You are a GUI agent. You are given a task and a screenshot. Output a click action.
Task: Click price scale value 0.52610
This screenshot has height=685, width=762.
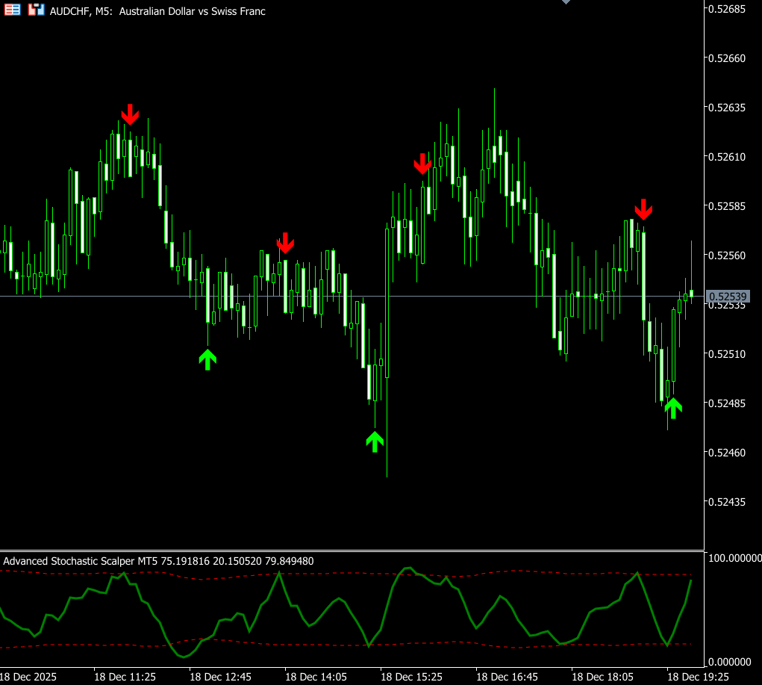click(727, 157)
